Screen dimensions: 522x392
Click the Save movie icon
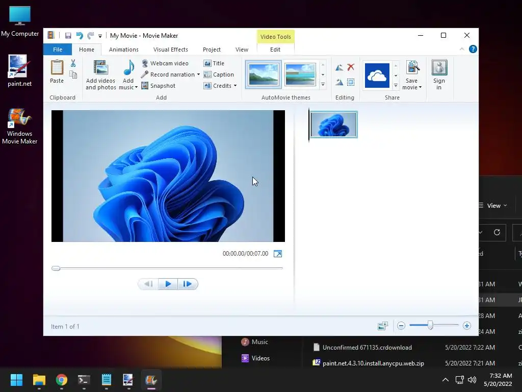click(412, 68)
